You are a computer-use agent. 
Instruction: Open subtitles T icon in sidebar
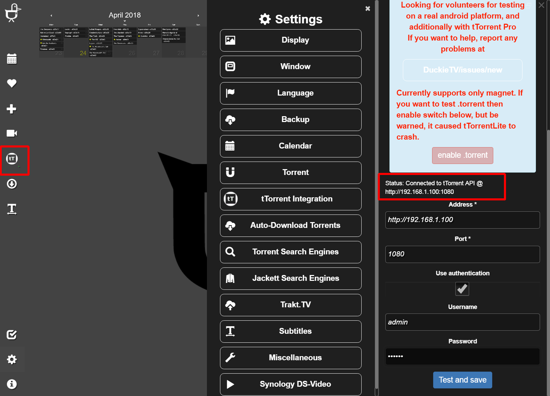pyautogui.click(x=12, y=209)
